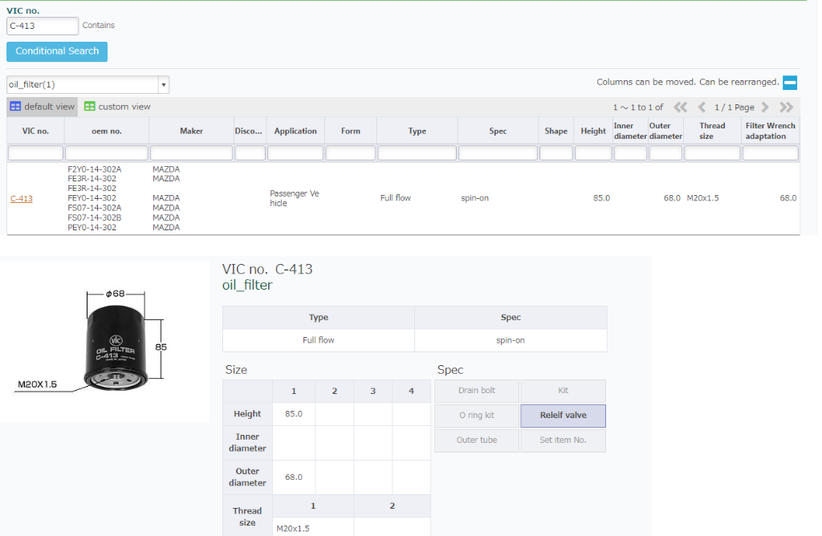The image size is (822, 536).
Task: Sort by Filter Wrench adaptation header
Action: tap(771, 131)
